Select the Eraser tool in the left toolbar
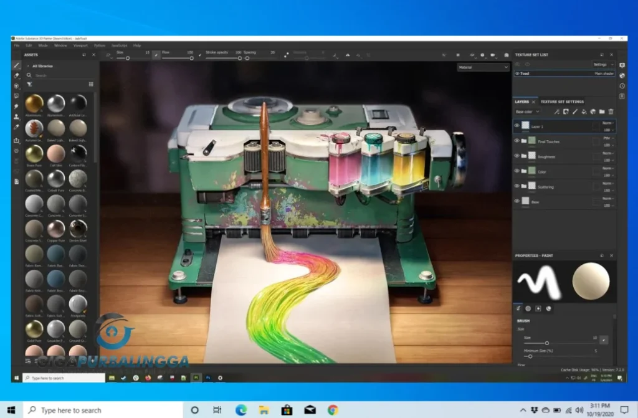638x418 pixels. 17,75
